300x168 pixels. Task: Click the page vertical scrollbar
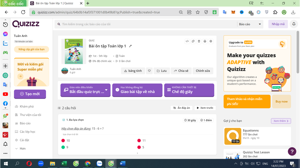click(298, 53)
